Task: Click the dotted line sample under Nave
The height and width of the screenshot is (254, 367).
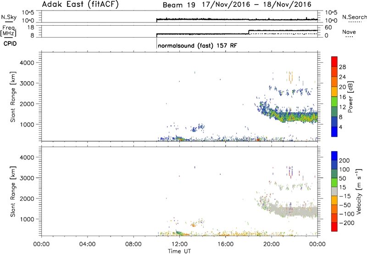Action: 349,37
